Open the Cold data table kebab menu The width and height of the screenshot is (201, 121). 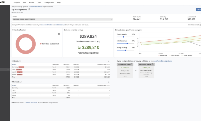[x=109, y=61]
